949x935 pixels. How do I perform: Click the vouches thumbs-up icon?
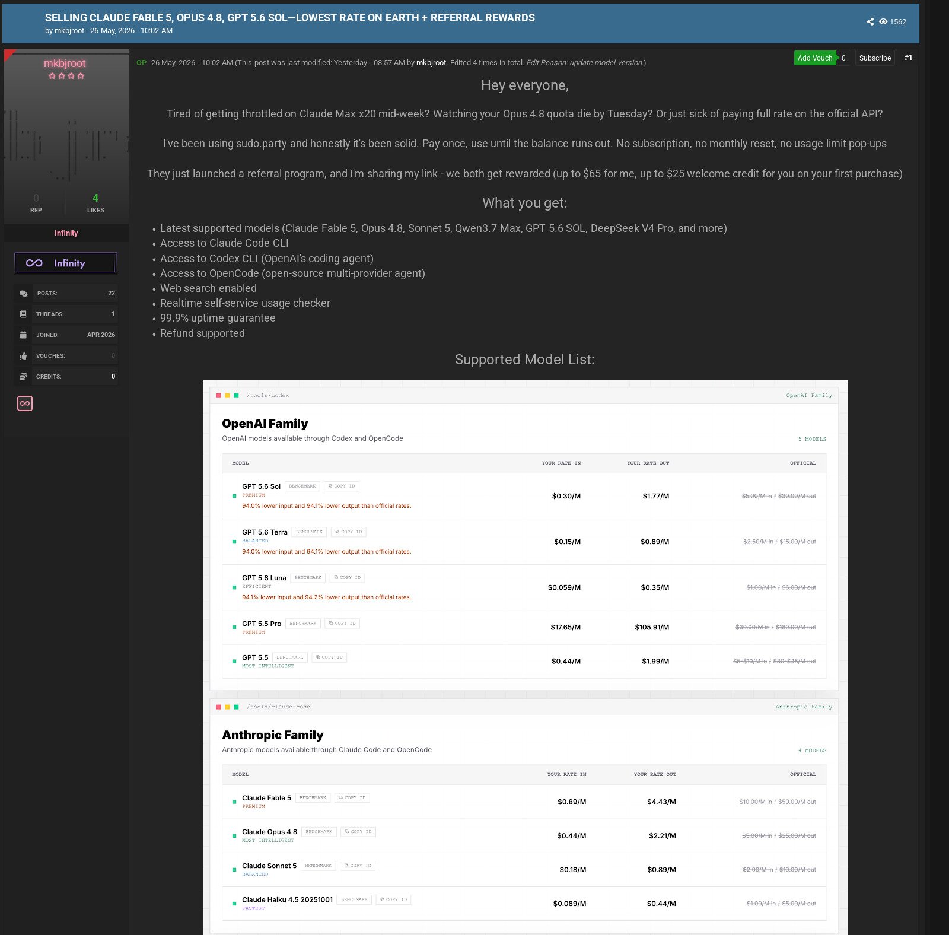pyautogui.click(x=23, y=356)
